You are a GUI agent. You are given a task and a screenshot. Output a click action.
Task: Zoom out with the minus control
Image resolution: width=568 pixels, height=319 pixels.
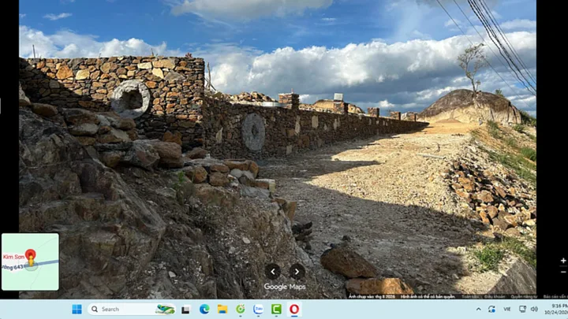[x=563, y=272]
